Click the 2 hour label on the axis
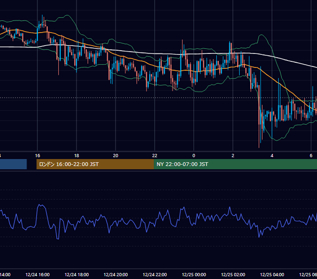This screenshot has width=317, height=279. tap(233, 156)
